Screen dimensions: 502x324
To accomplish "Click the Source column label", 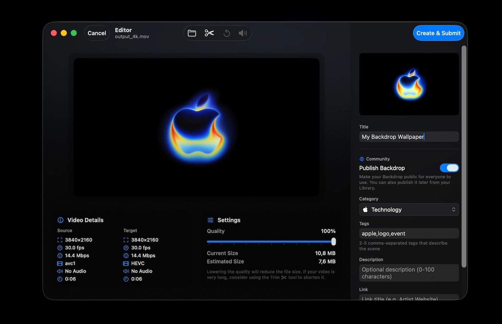I will pos(65,230).
